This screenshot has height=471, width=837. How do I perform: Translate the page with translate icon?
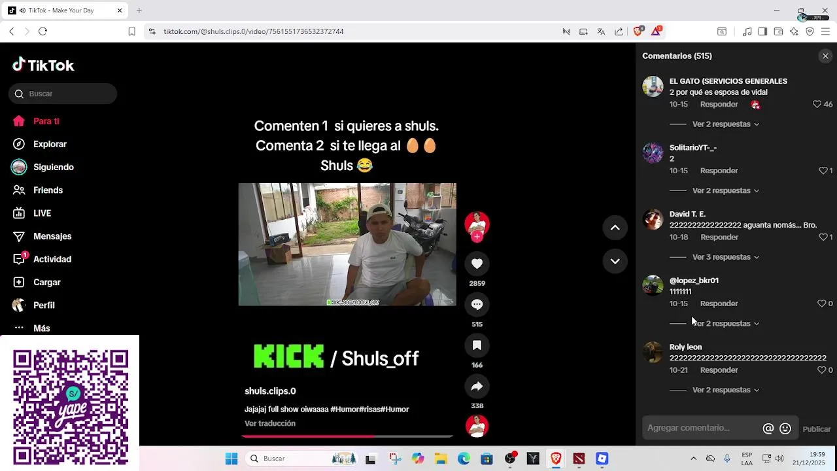(x=601, y=31)
